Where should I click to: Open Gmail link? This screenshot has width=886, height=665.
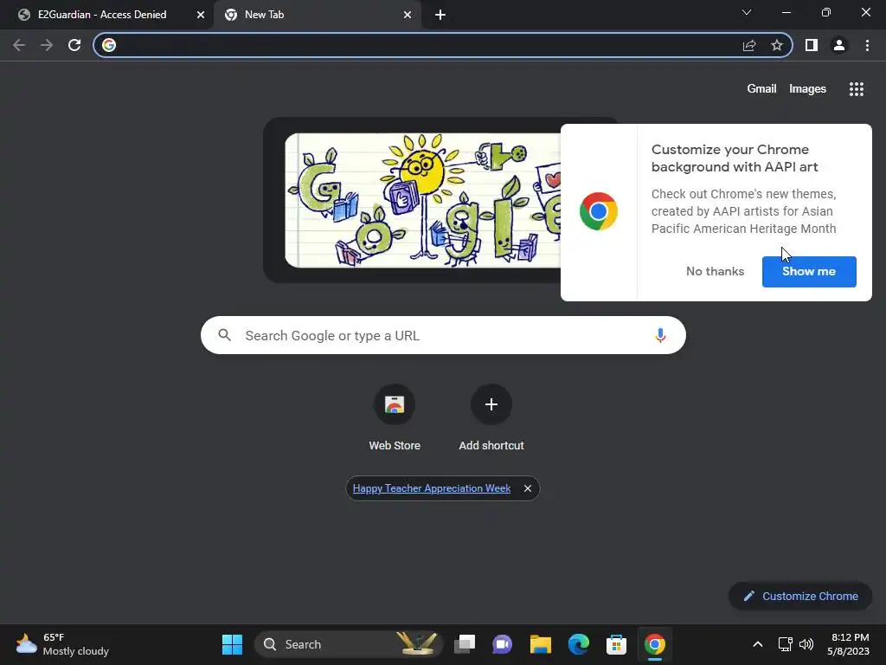click(761, 89)
